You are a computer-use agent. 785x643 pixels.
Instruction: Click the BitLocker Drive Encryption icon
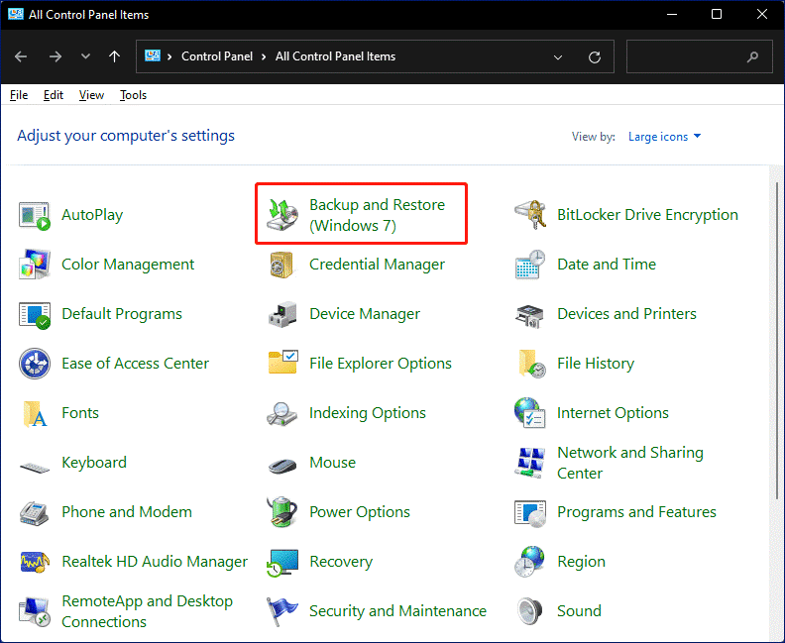(531, 215)
